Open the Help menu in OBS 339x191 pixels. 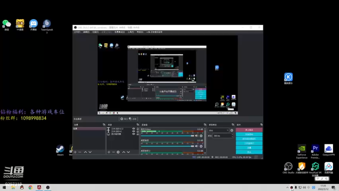coord(140,32)
